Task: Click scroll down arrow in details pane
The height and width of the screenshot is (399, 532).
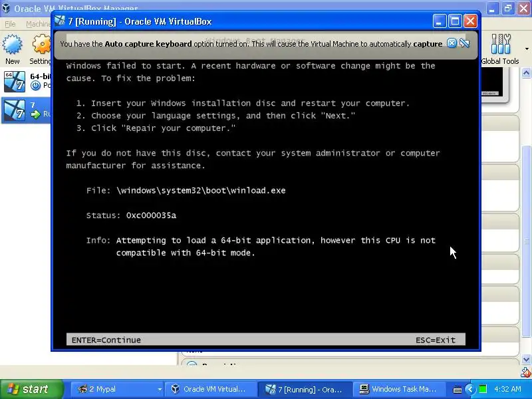Action: [x=526, y=359]
